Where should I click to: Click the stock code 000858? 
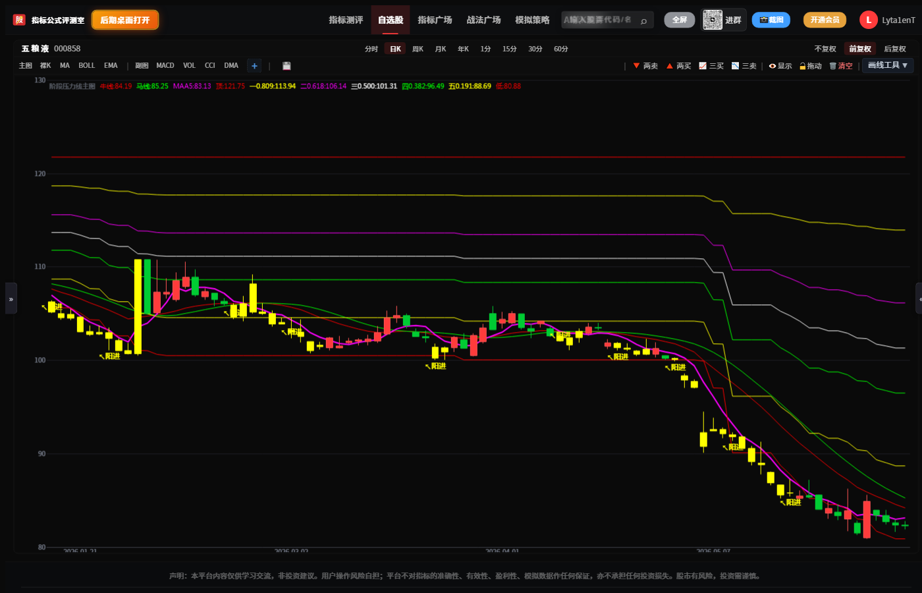[x=67, y=49]
